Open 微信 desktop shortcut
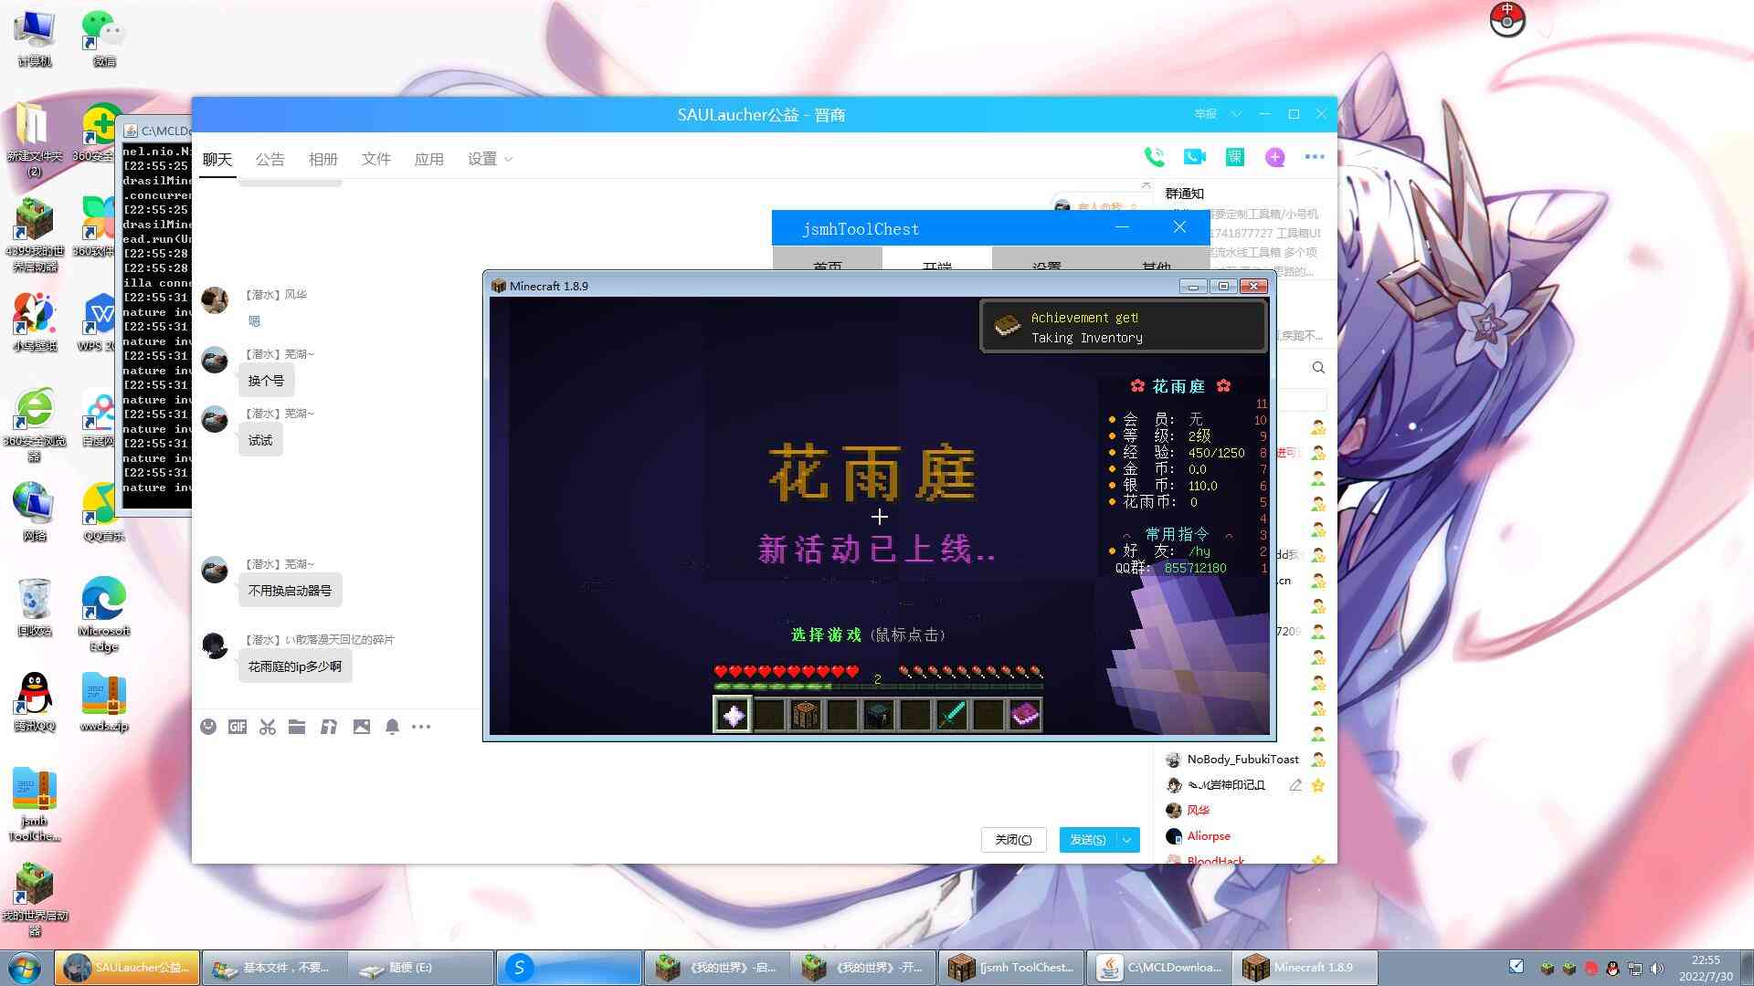 click(x=104, y=38)
